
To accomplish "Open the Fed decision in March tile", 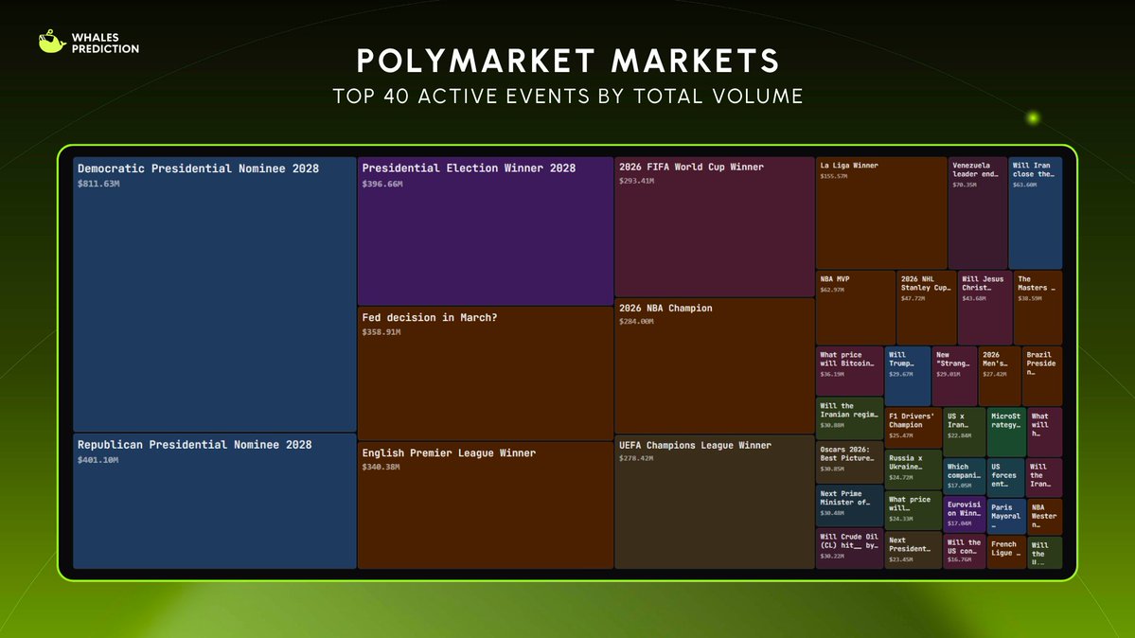I will pyautogui.click(x=485, y=374).
